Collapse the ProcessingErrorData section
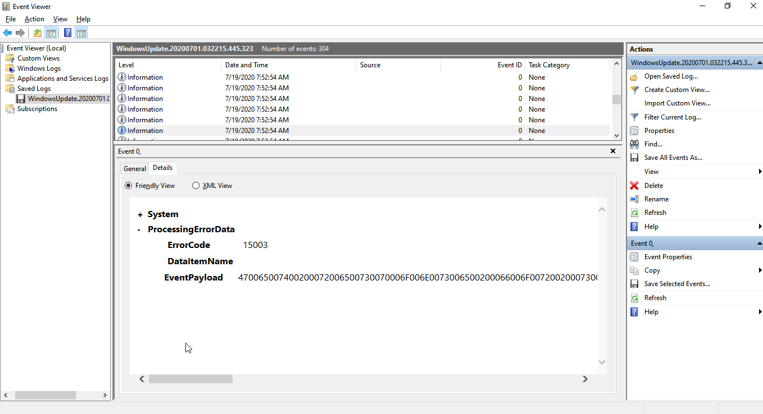This screenshot has width=763, height=414. (139, 230)
